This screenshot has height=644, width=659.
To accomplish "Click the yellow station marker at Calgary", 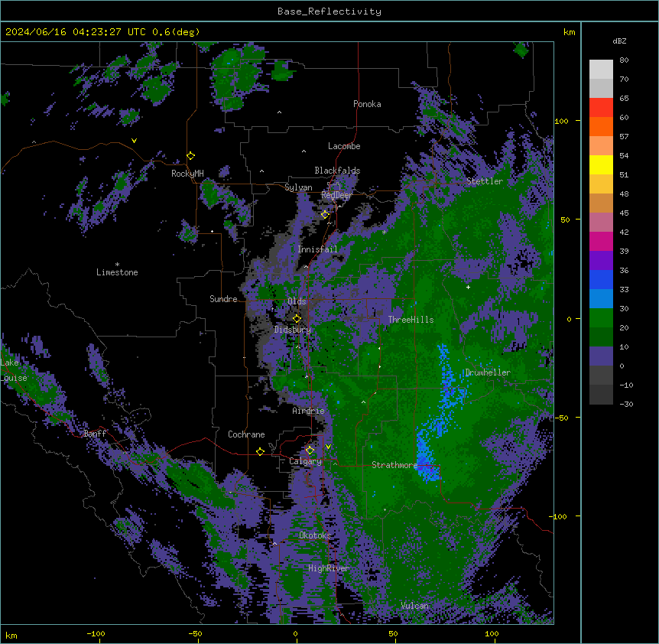I will (x=310, y=450).
